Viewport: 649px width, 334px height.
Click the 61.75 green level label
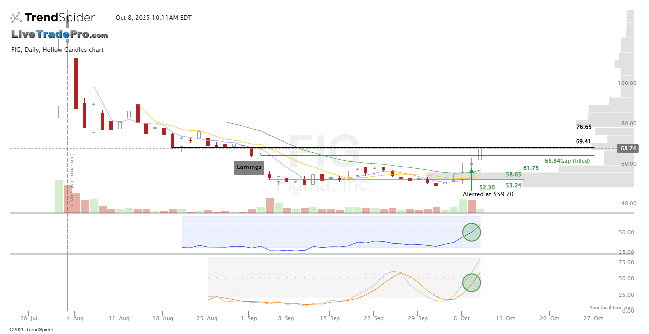[531, 168]
